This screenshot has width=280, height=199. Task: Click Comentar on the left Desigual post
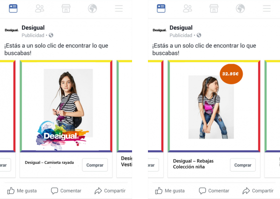tap(66, 191)
